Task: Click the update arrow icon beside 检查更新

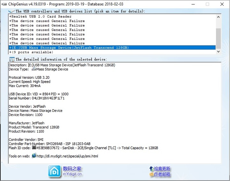Action: click(151, 169)
